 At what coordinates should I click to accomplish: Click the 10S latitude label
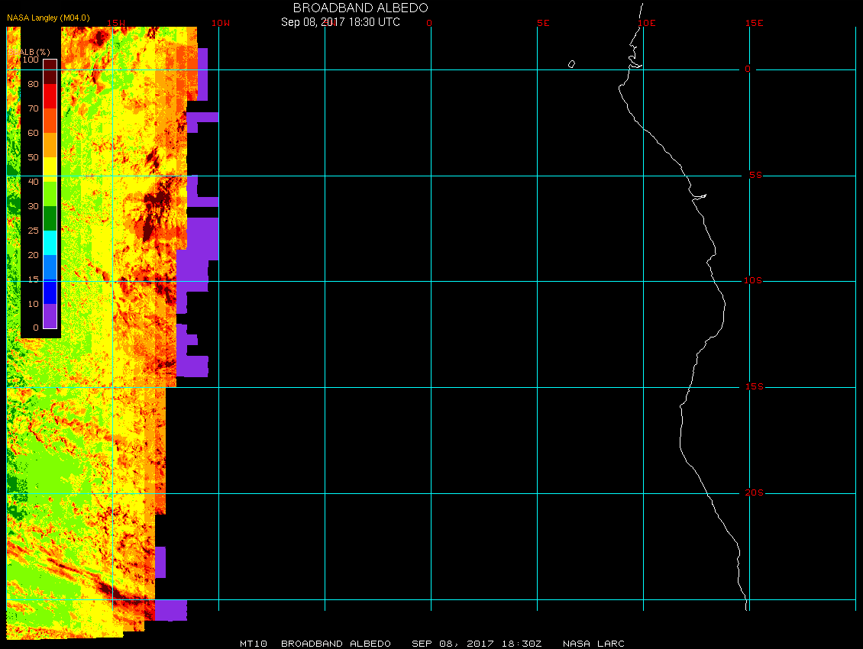click(753, 281)
